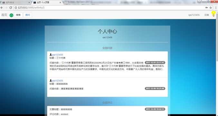Click the 个人中心 page heading
The width and height of the screenshot is (218, 116).
pyautogui.click(x=107, y=31)
